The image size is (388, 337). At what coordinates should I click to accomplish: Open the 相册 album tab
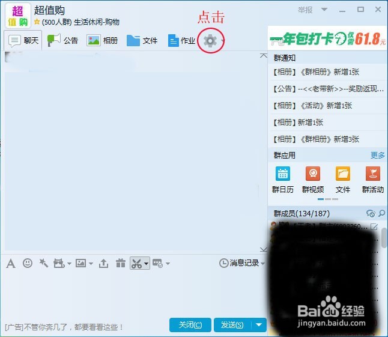(102, 40)
